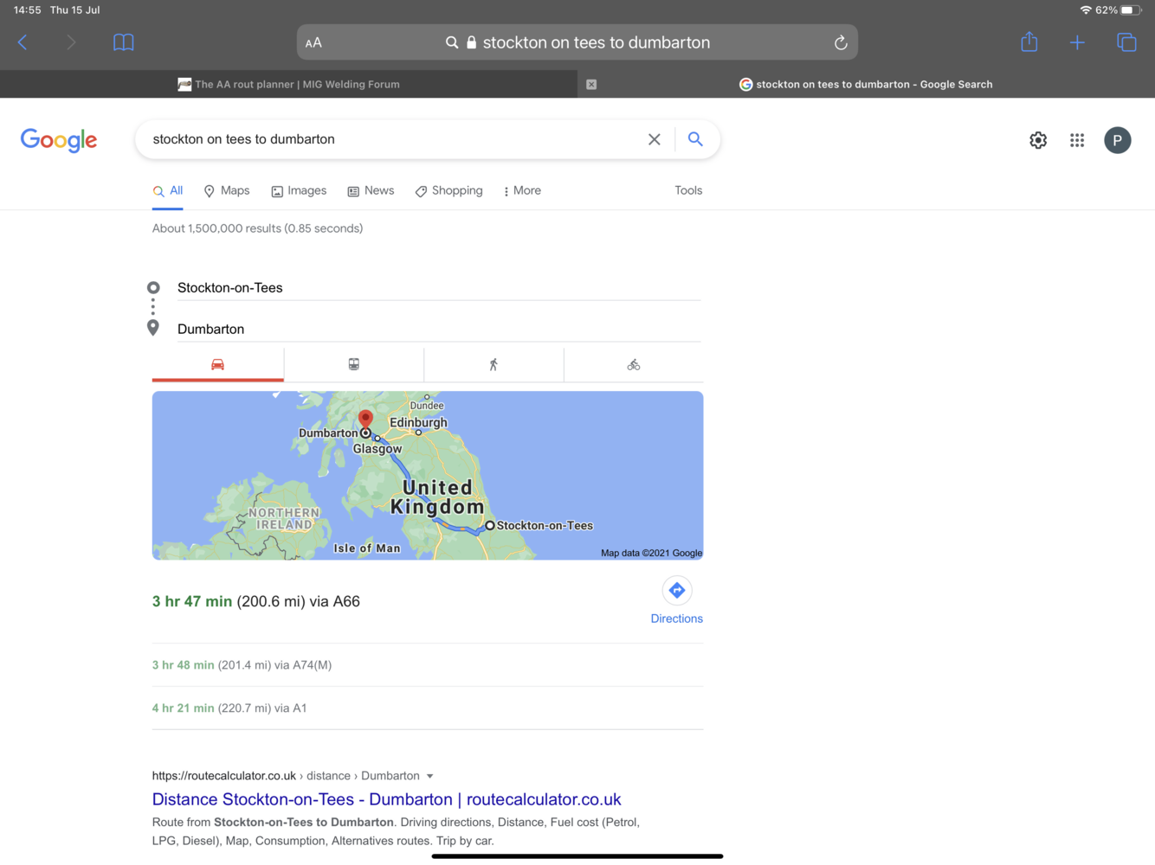Image resolution: width=1155 pixels, height=865 pixels.
Task: Select the All results tab
Action: 168,191
